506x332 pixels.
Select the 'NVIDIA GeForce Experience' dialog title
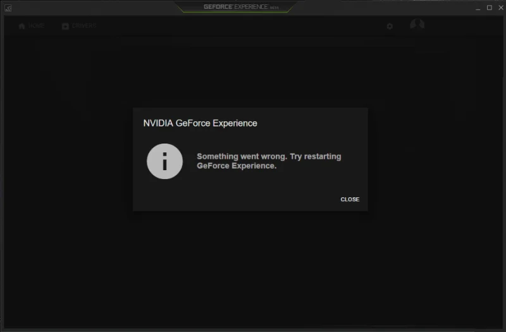(200, 123)
